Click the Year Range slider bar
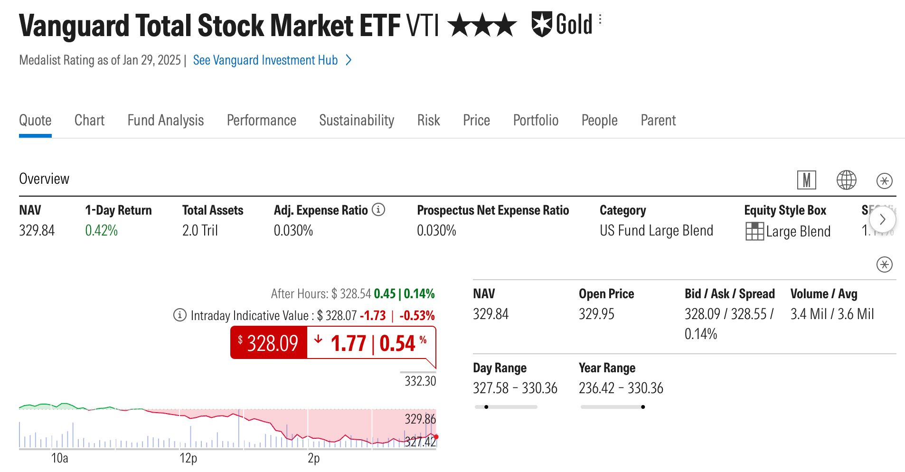 613,407
